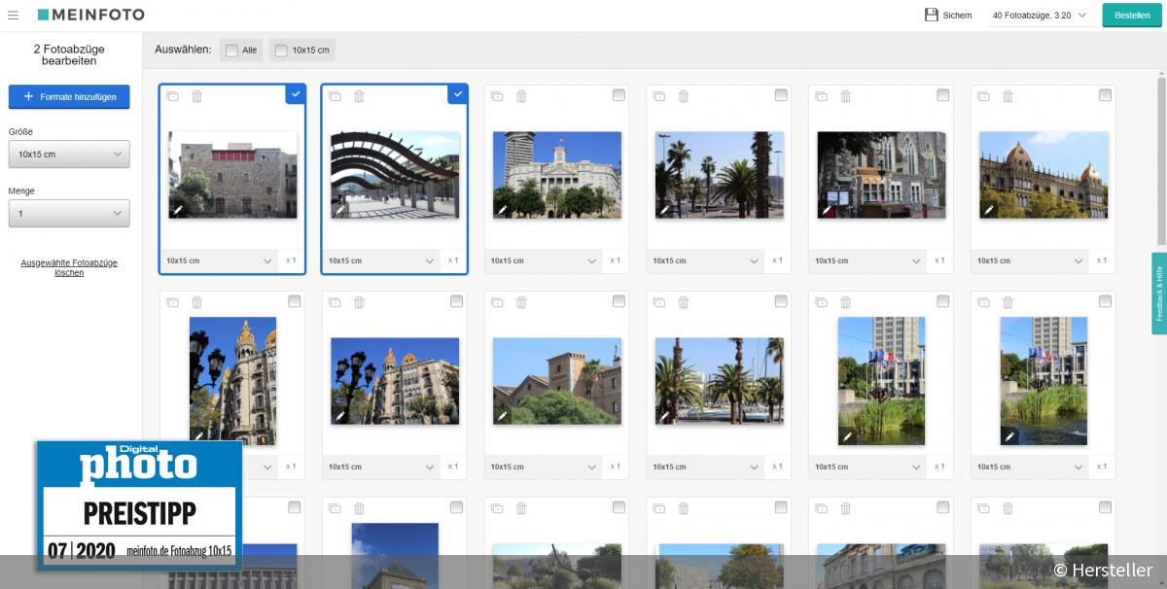Tick the marina with palm trees checkbox
Image resolution: width=1167 pixels, height=589 pixels.
(781, 301)
